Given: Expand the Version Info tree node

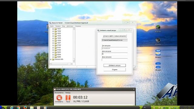Looking at the screenshot, I should (x=51, y=59).
